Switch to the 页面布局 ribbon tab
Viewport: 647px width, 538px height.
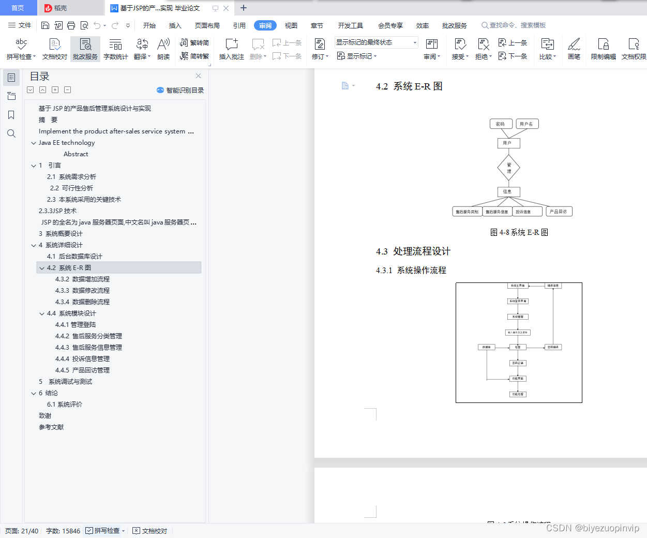click(x=207, y=25)
